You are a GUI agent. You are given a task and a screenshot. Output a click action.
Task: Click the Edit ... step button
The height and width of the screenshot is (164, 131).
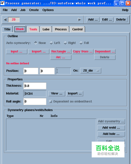pos(107,19)
